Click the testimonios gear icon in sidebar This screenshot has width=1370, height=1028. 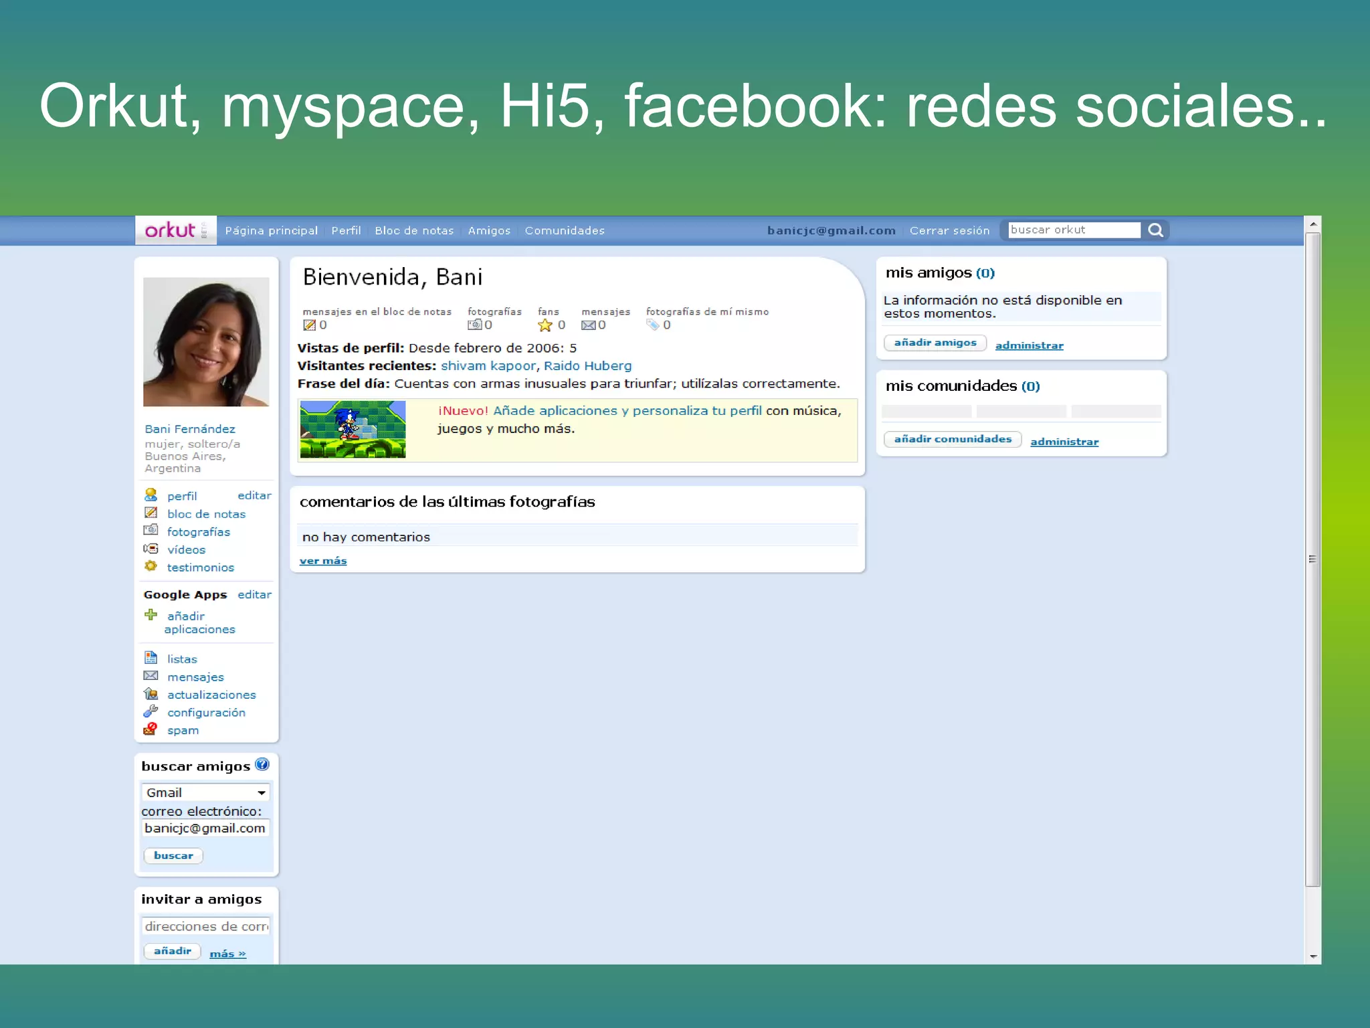[151, 566]
